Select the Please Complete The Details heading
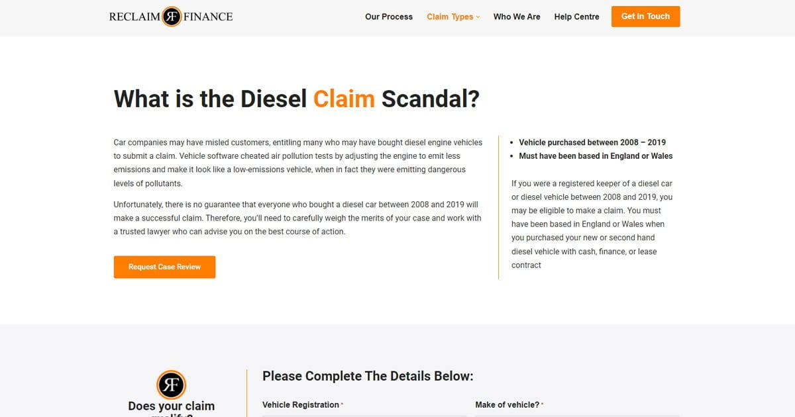The width and height of the screenshot is (795, 417). coord(368,375)
